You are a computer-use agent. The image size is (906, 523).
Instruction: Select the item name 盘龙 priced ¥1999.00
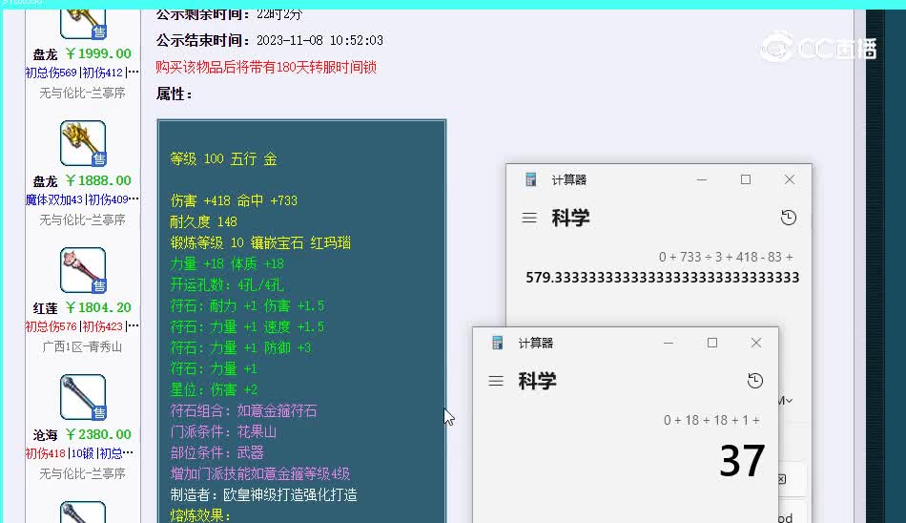pos(45,54)
